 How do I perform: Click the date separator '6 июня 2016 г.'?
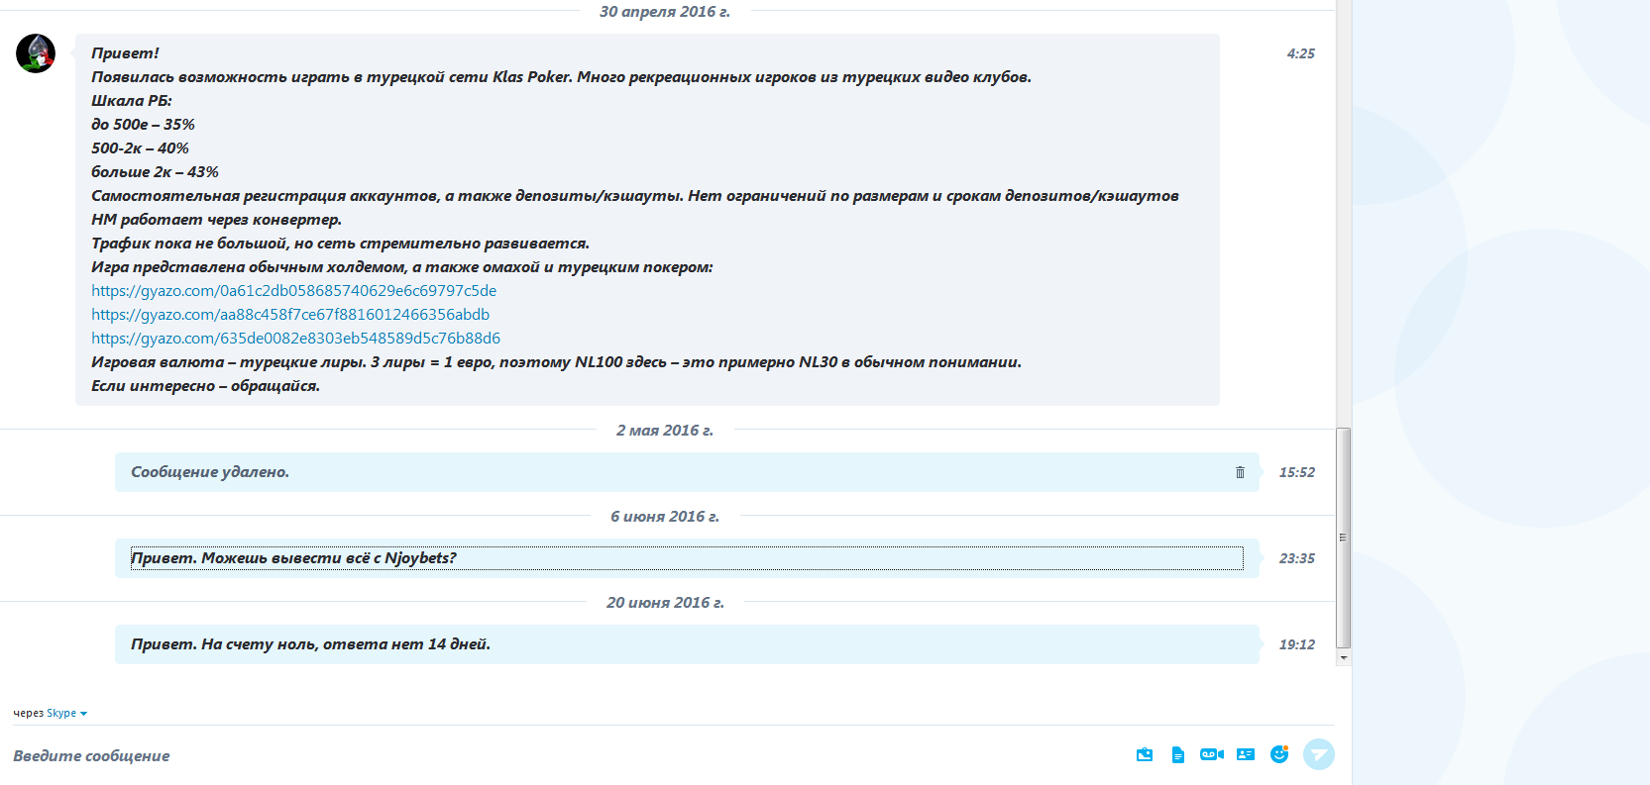pos(665,517)
